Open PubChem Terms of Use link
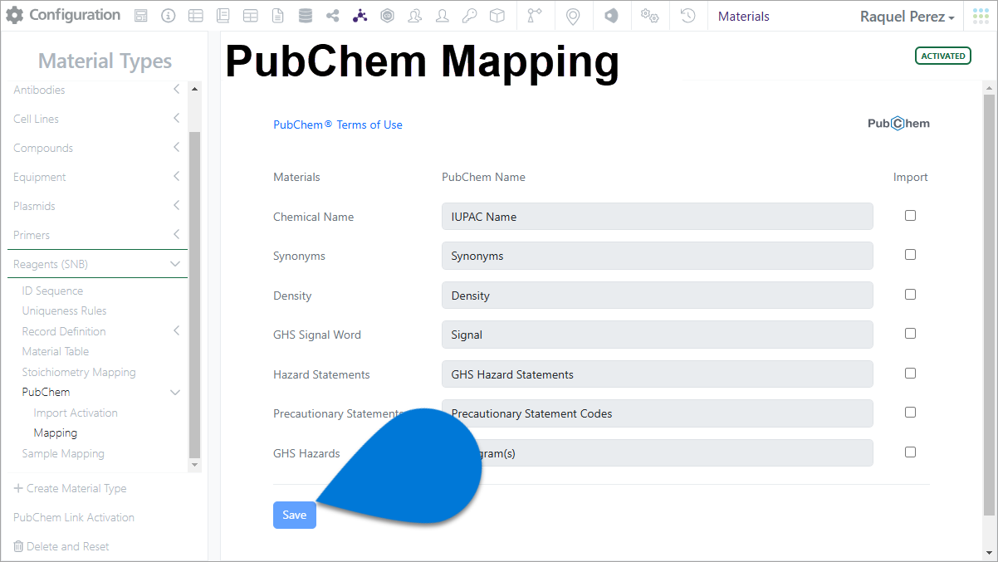This screenshot has width=998, height=562. [338, 125]
